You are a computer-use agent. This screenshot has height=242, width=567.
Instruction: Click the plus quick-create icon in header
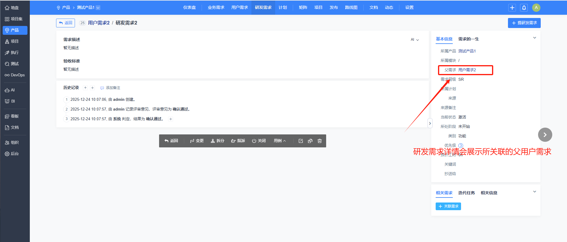[x=512, y=8]
